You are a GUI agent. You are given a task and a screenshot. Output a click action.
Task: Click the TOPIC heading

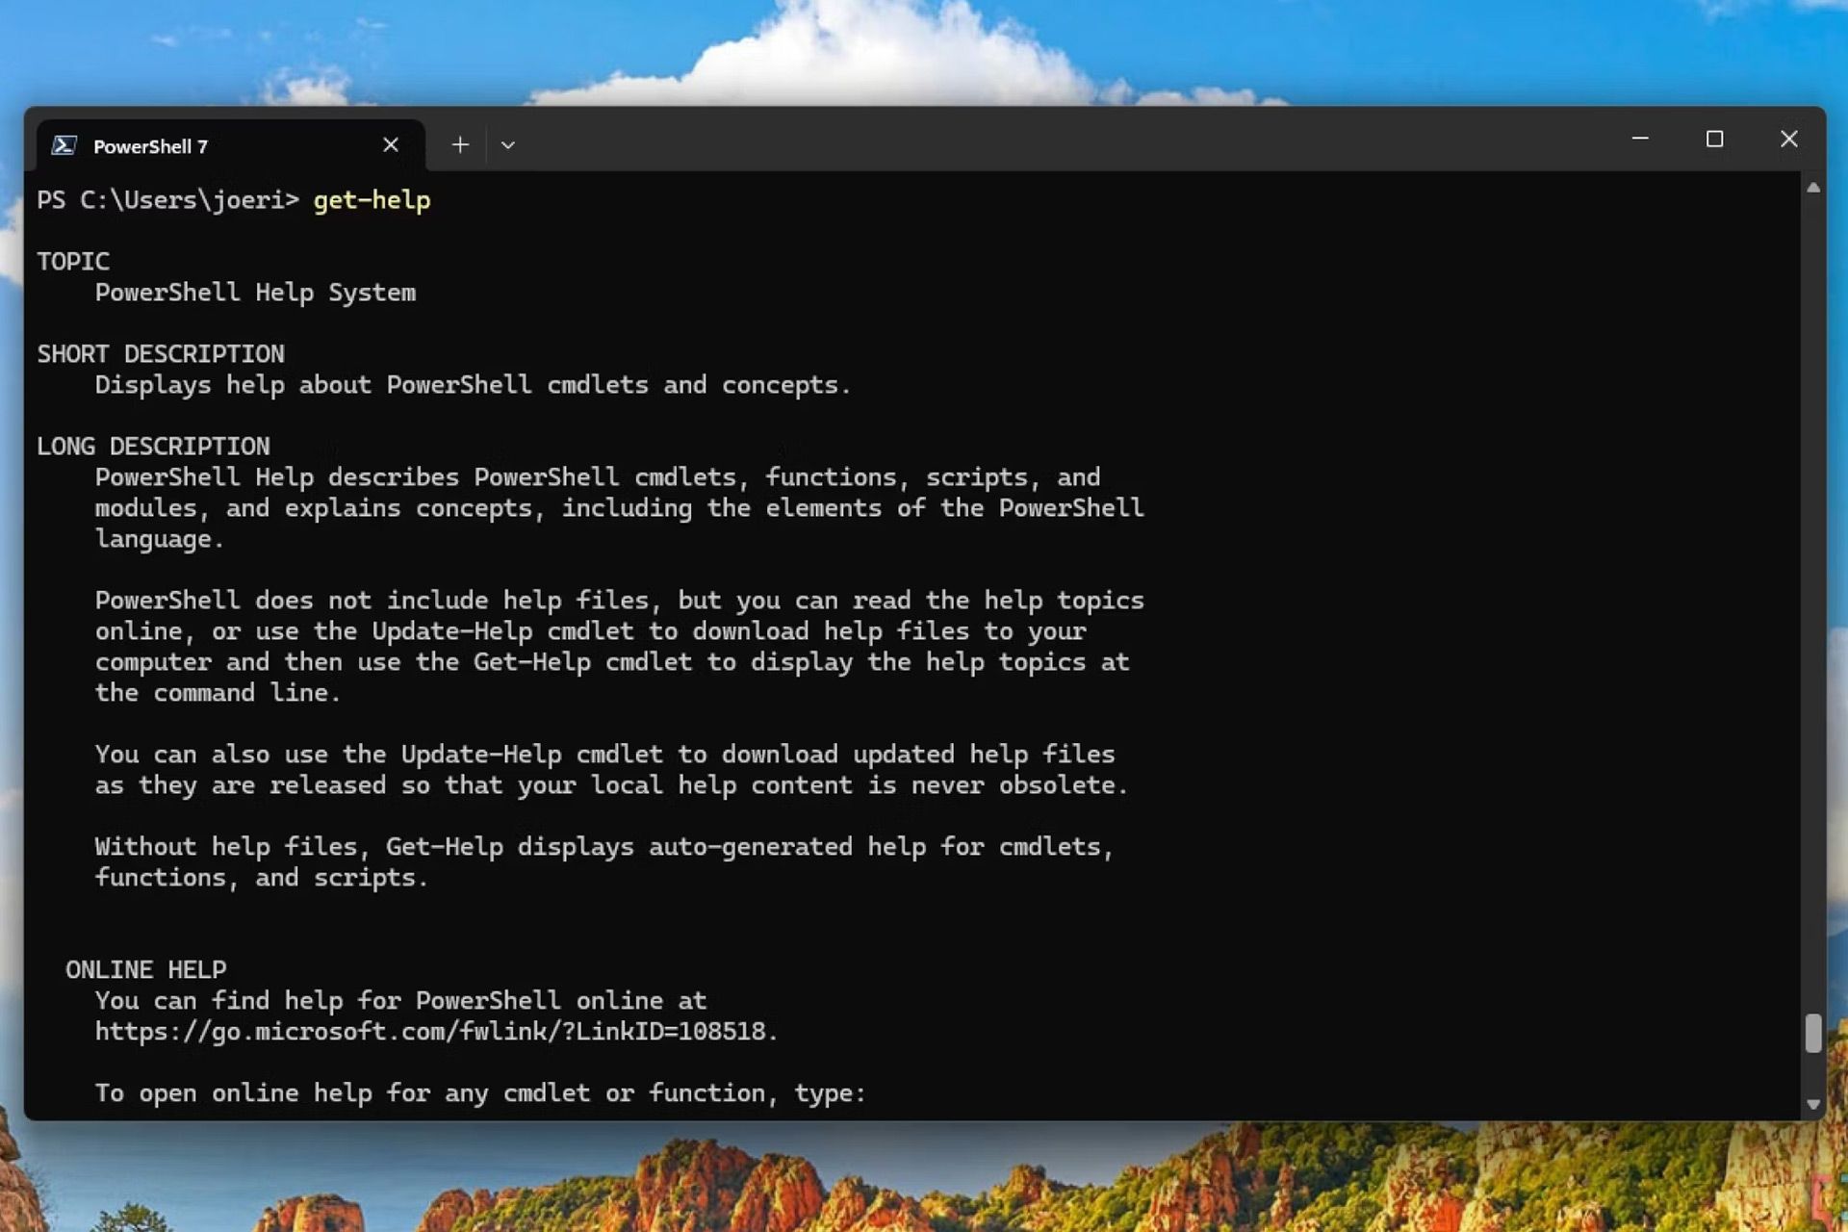(x=73, y=262)
